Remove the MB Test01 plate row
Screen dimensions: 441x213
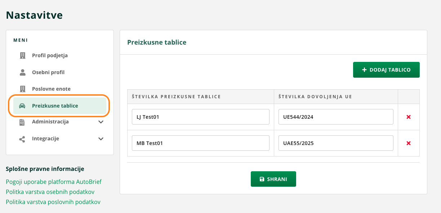pos(409,143)
